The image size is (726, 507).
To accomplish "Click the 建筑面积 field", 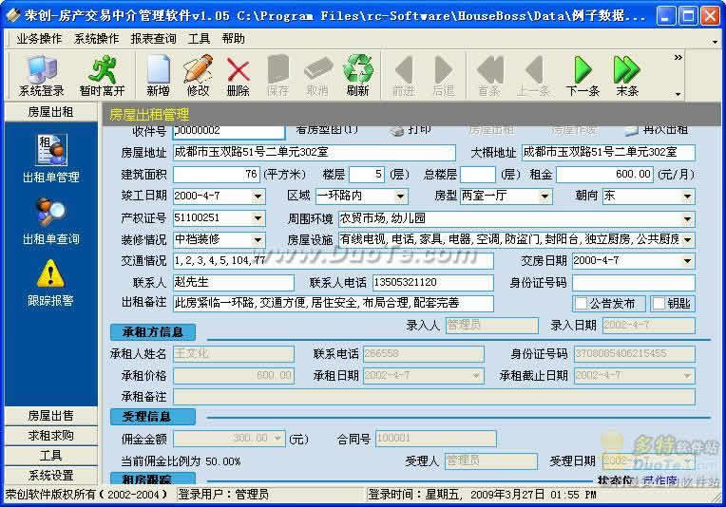I will point(216,175).
